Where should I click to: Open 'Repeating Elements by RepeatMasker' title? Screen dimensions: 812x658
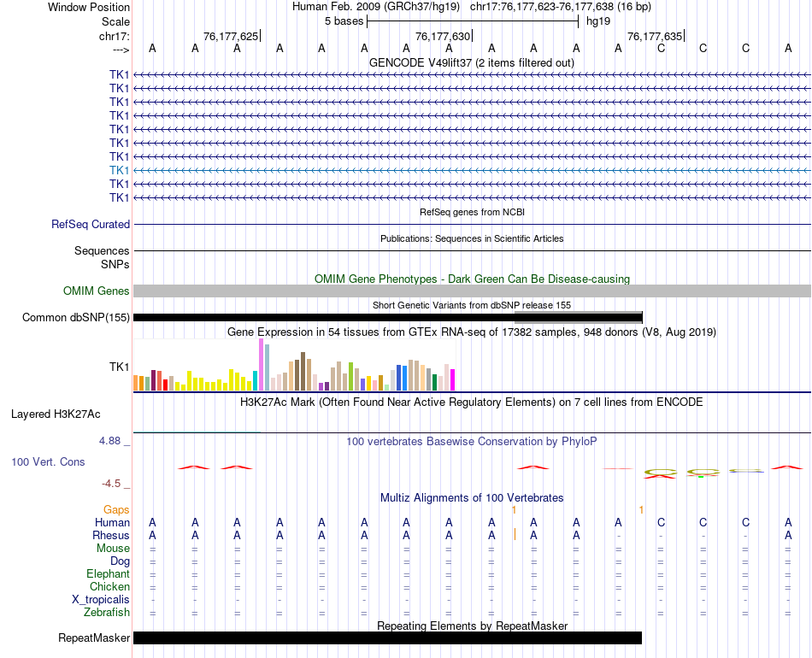coord(472,626)
